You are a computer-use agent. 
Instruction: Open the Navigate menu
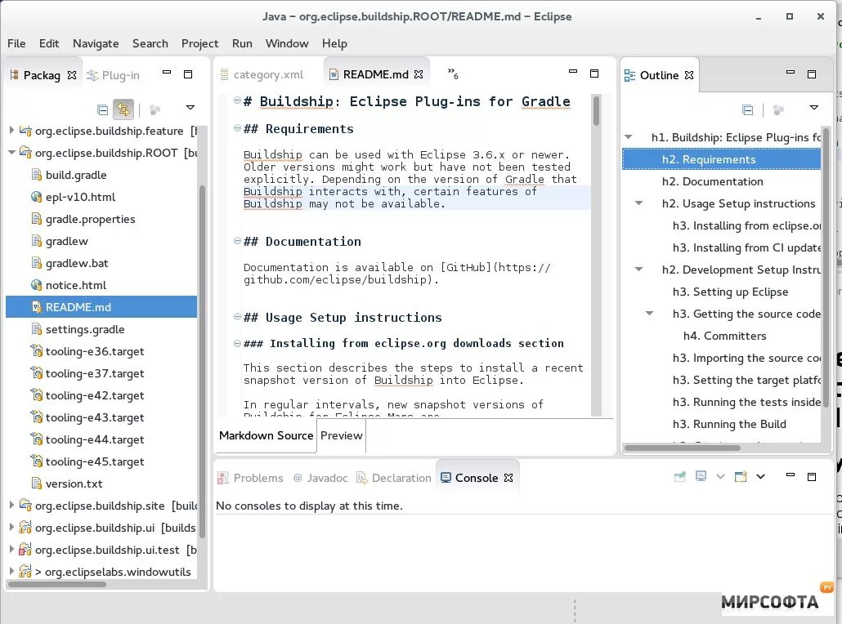(x=96, y=43)
